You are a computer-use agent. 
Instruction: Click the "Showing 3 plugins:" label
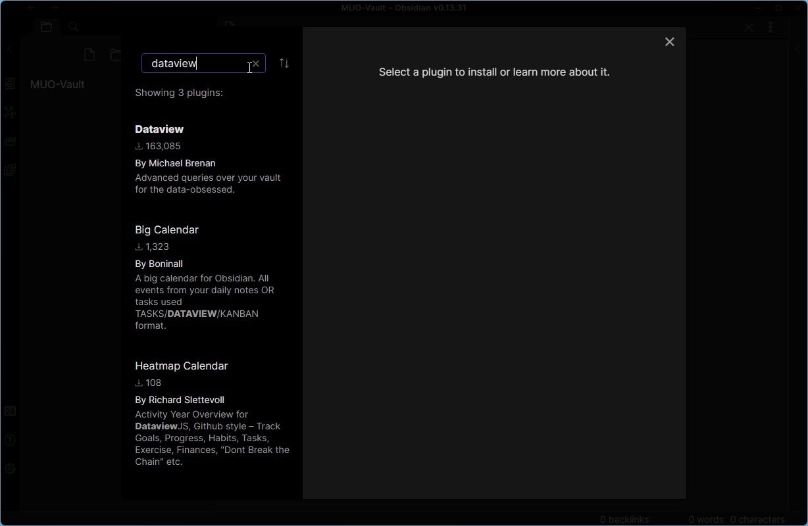[x=179, y=93]
